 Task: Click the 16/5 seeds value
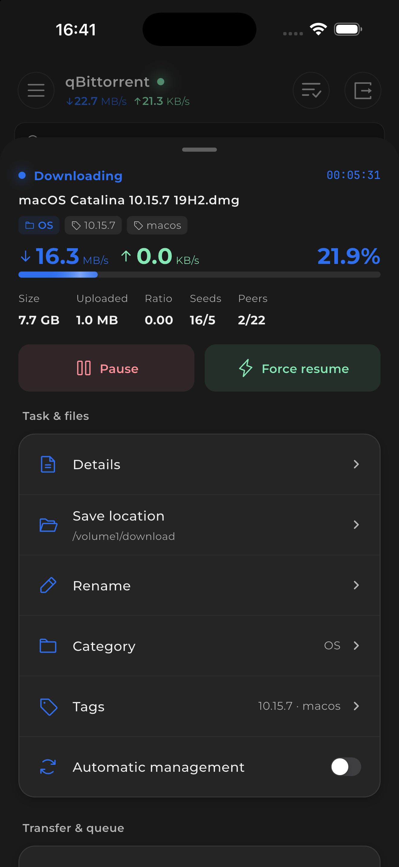click(203, 320)
